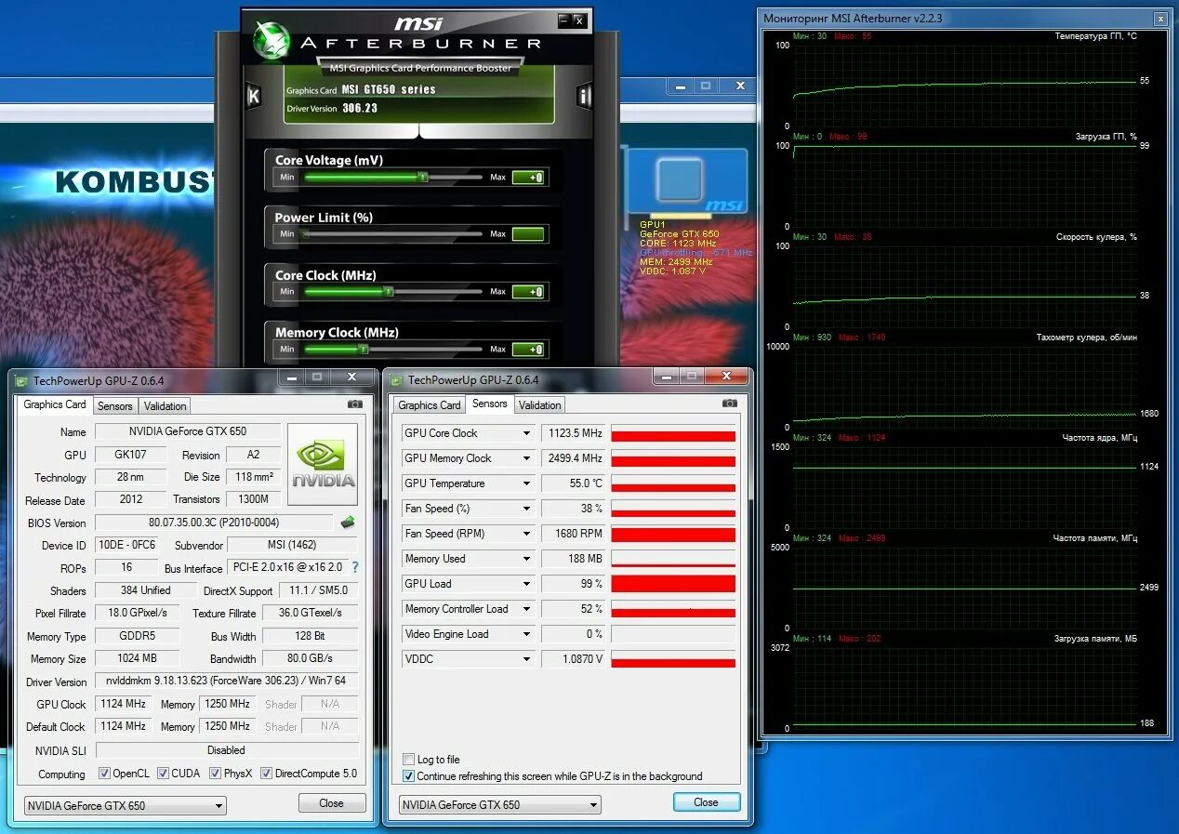Screen dimensions: 1179x834
Task: Click the Memory Clock (MHz) slider handle
Action: coord(364,350)
